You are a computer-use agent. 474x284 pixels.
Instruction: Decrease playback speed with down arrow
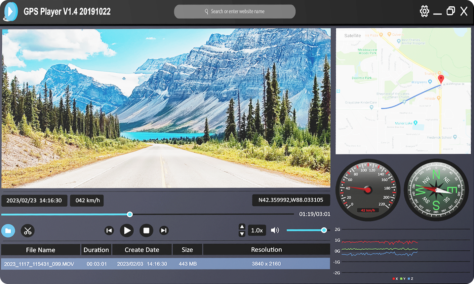242,234
